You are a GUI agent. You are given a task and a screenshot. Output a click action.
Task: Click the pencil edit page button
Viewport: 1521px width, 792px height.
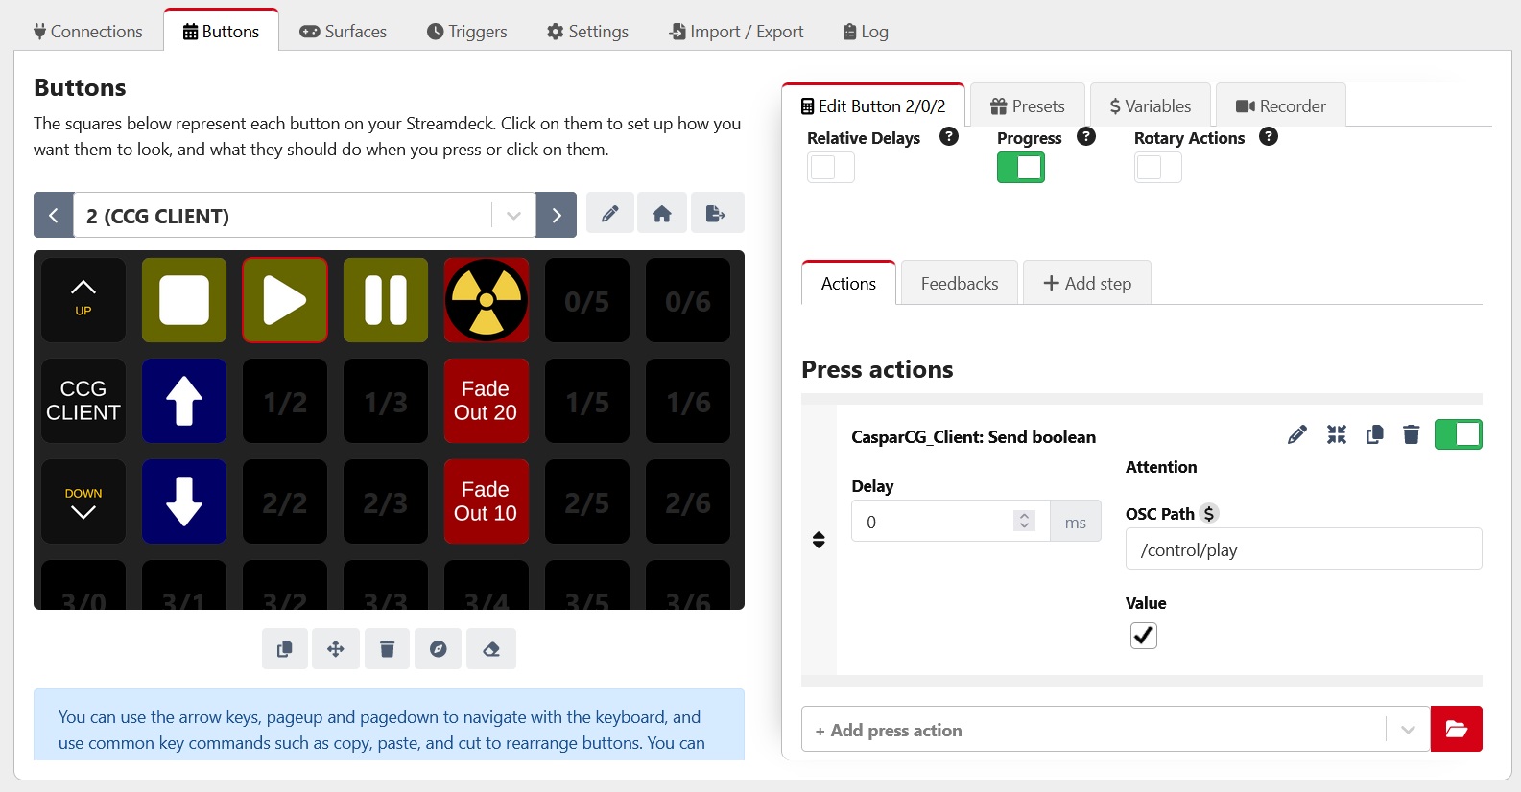coord(609,214)
